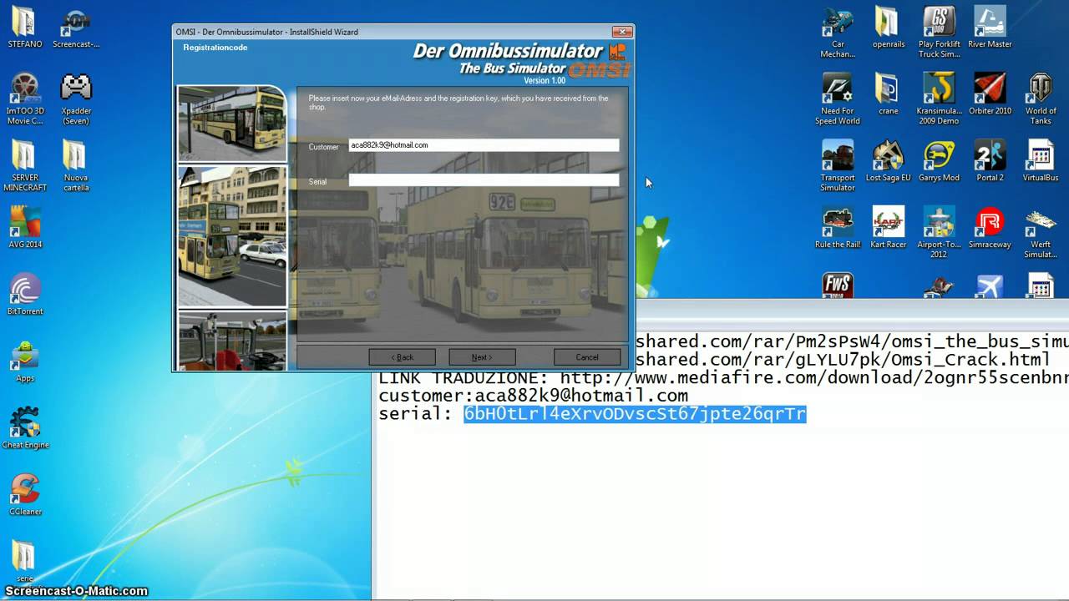Viewport: 1069px width, 601px height.
Task: Open the openrails folder icon
Action: pos(889,28)
